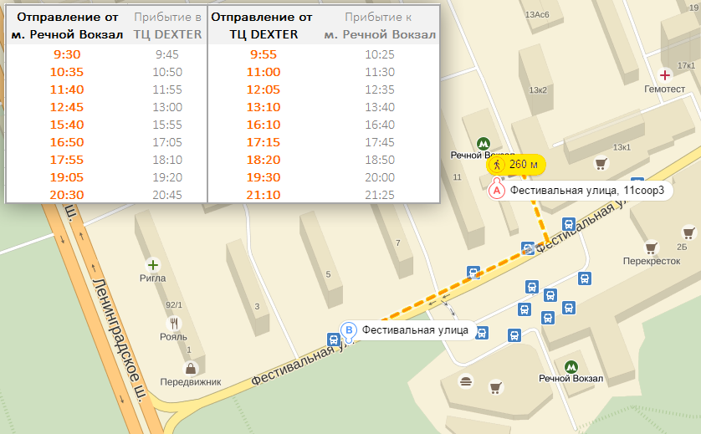Click the Рояль restaurant label

(x=173, y=336)
